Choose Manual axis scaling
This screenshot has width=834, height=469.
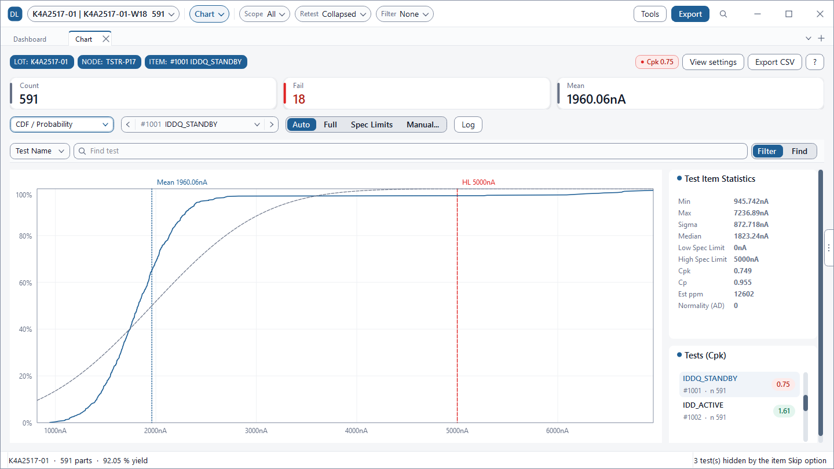[x=423, y=124]
